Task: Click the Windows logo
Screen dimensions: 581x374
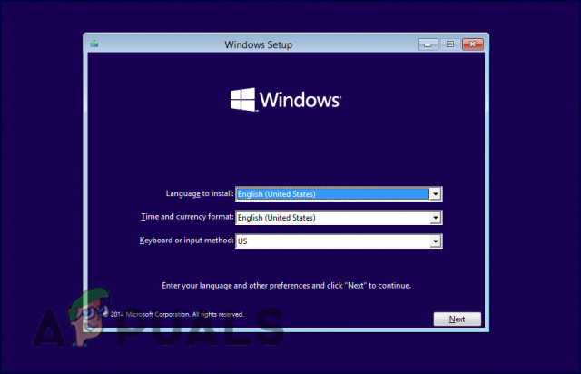Action: [x=285, y=100]
